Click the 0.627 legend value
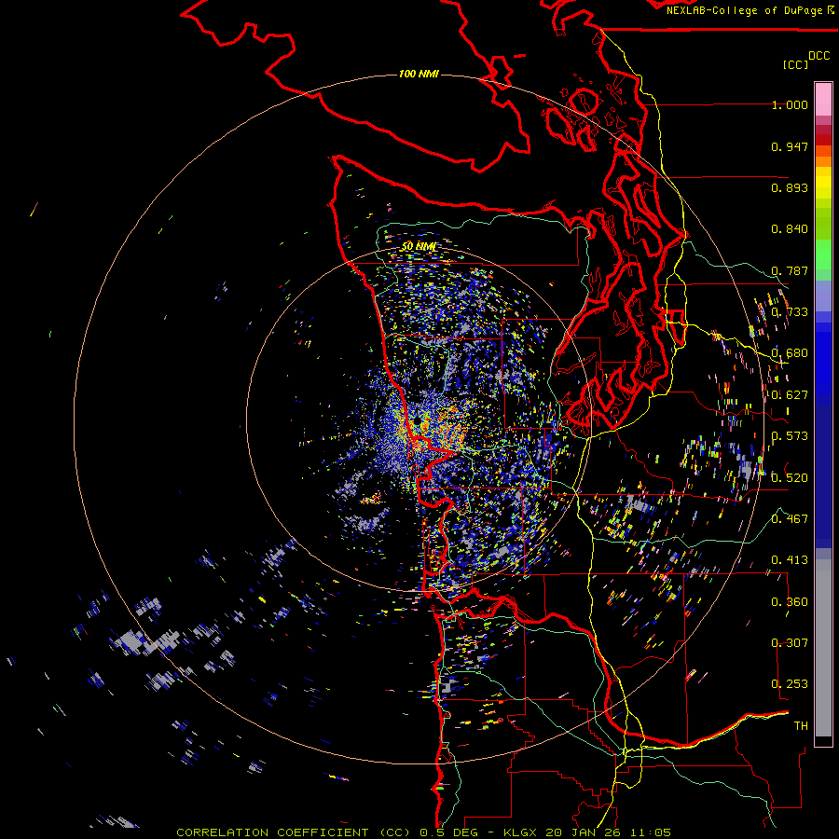The image size is (839, 839). [790, 395]
